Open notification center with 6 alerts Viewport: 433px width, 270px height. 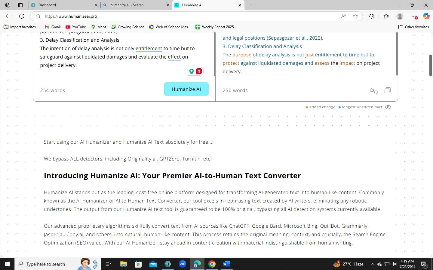(x=424, y=264)
